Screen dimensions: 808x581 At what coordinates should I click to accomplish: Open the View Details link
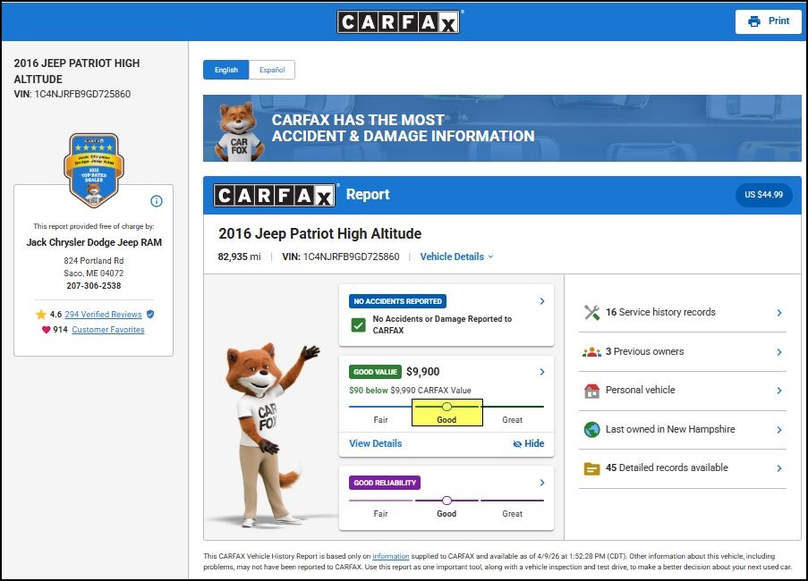coord(375,443)
